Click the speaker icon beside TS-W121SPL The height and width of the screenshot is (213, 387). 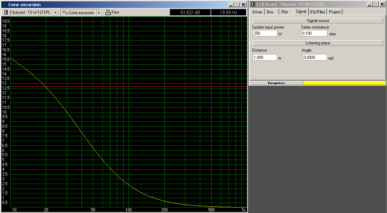[6, 12]
